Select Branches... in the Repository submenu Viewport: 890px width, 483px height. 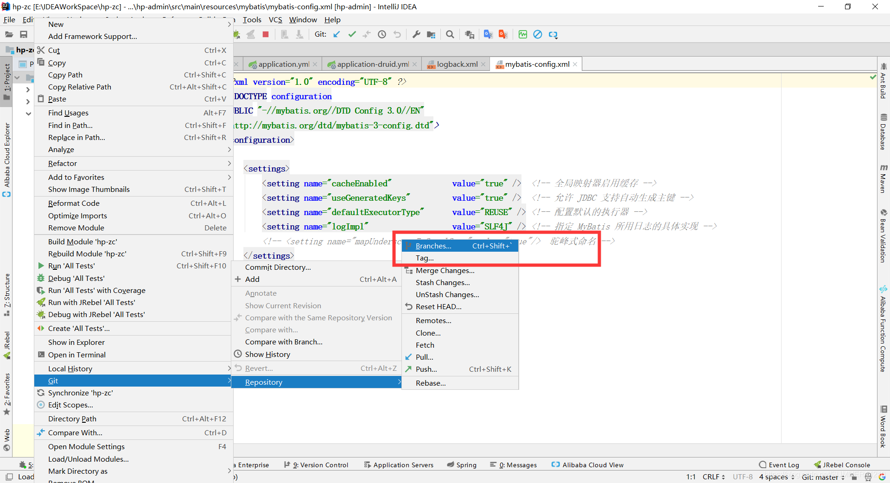coord(460,246)
